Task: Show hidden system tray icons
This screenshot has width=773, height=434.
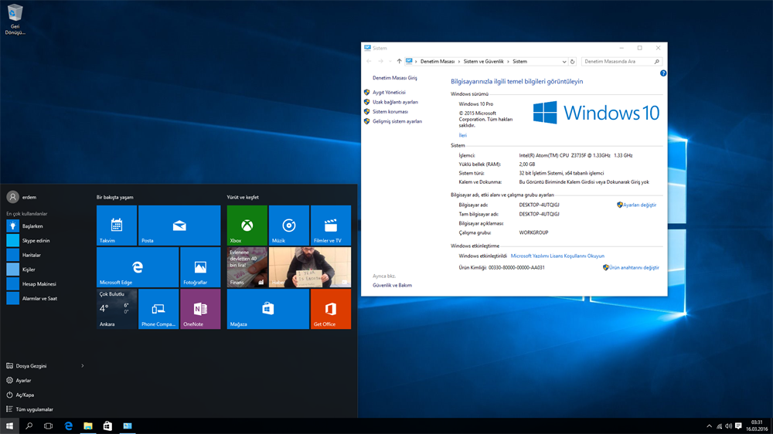Action: [x=709, y=426]
